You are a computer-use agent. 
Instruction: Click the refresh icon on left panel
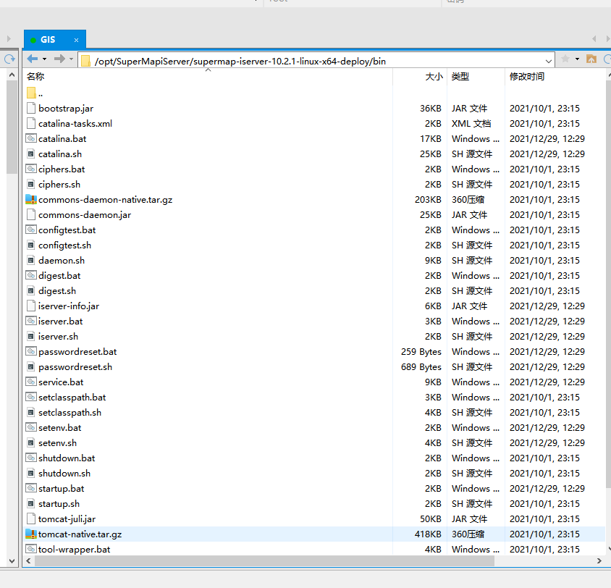pyautogui.click(x=9, y=59)
